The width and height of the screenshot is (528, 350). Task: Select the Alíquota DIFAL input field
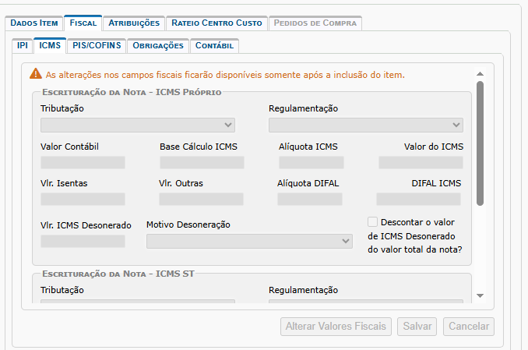pos(309,200)
